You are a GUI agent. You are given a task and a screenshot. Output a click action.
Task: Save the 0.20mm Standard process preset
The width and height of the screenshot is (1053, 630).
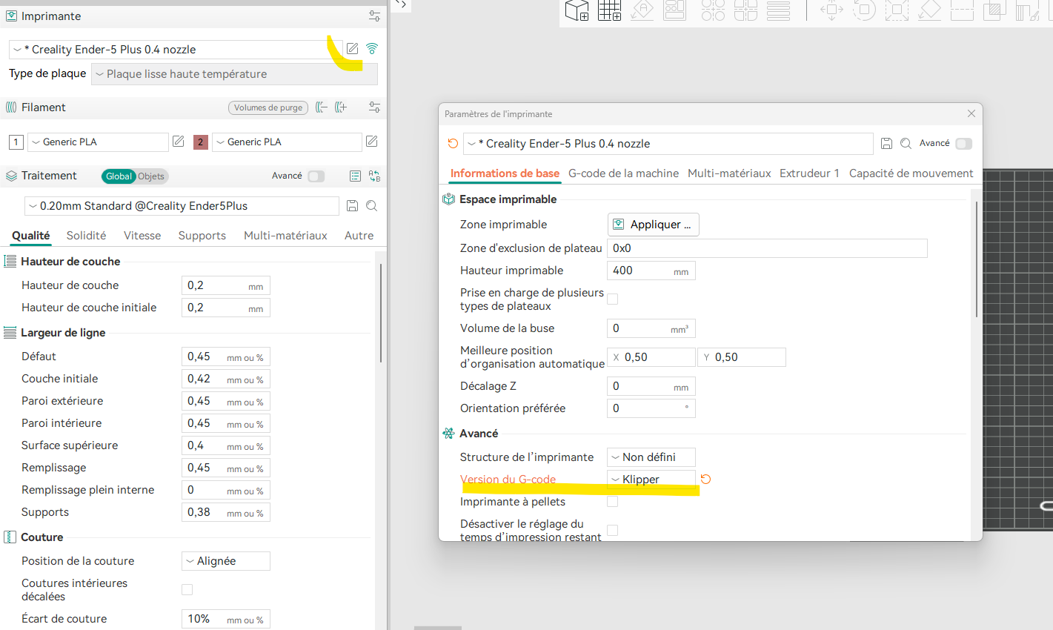[353, 206]
